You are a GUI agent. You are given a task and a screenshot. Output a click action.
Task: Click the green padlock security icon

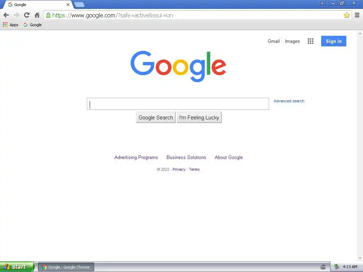48,15
